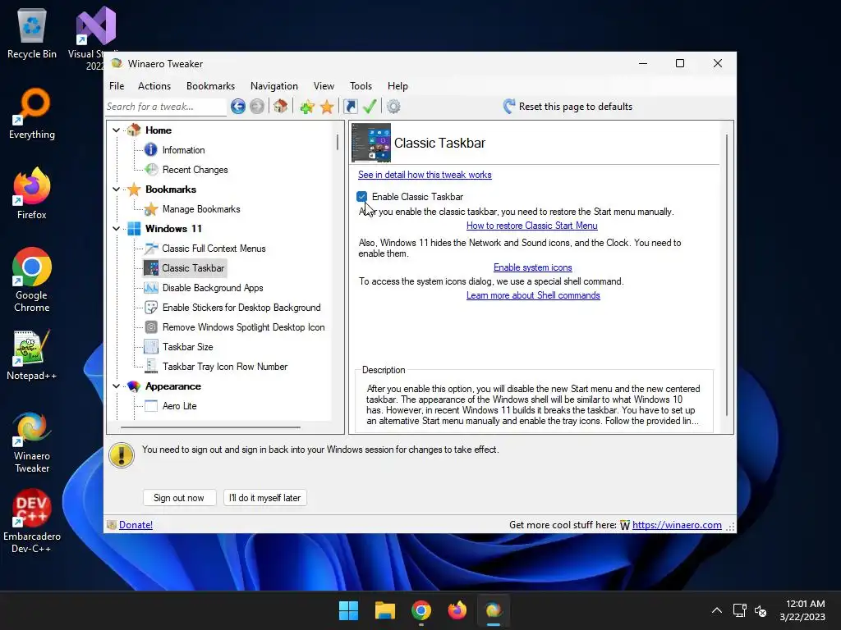Image resolution: width=841 pixels, height=630 pixels.
Task: Click Classic Full Context Menus icon
Action: 151,248
